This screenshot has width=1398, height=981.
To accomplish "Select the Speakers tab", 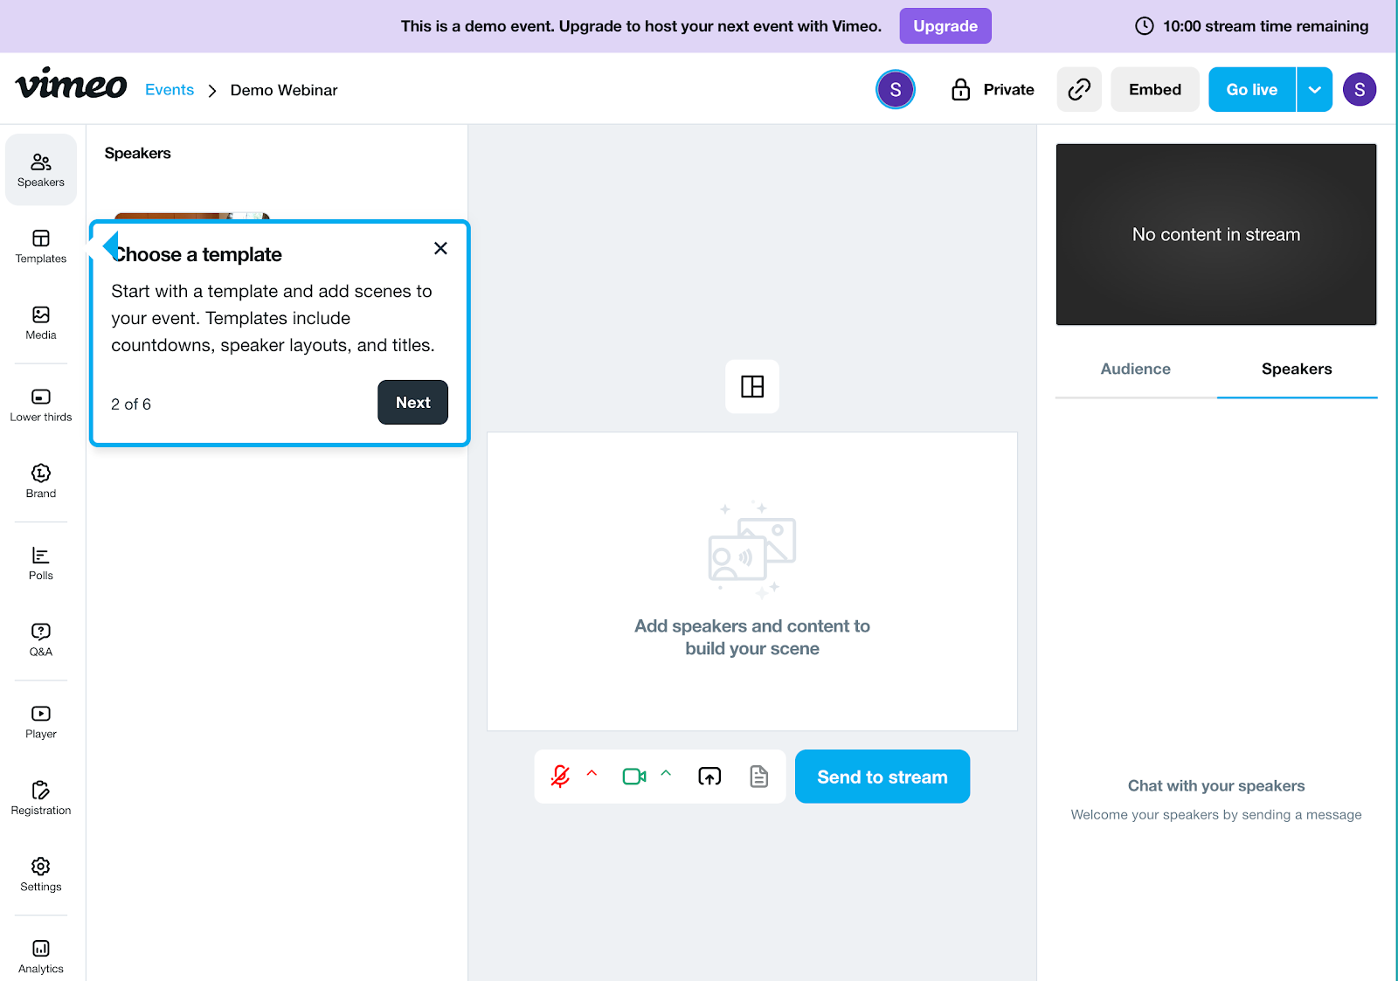I will click(x=1297, y=369).
